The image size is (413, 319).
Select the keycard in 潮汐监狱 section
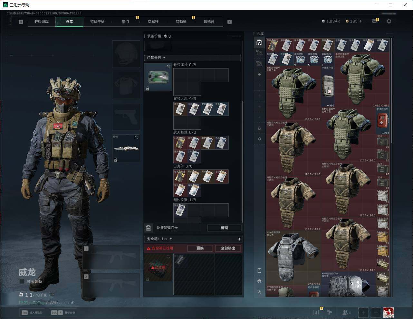click(180, 210)
